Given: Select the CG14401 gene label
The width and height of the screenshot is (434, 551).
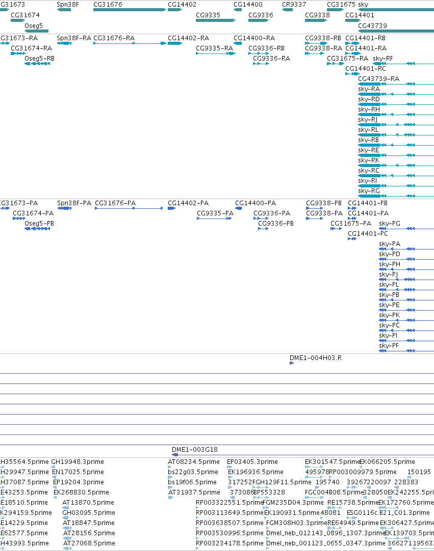Looking at the screenshot, I should [x=360, y=15].
